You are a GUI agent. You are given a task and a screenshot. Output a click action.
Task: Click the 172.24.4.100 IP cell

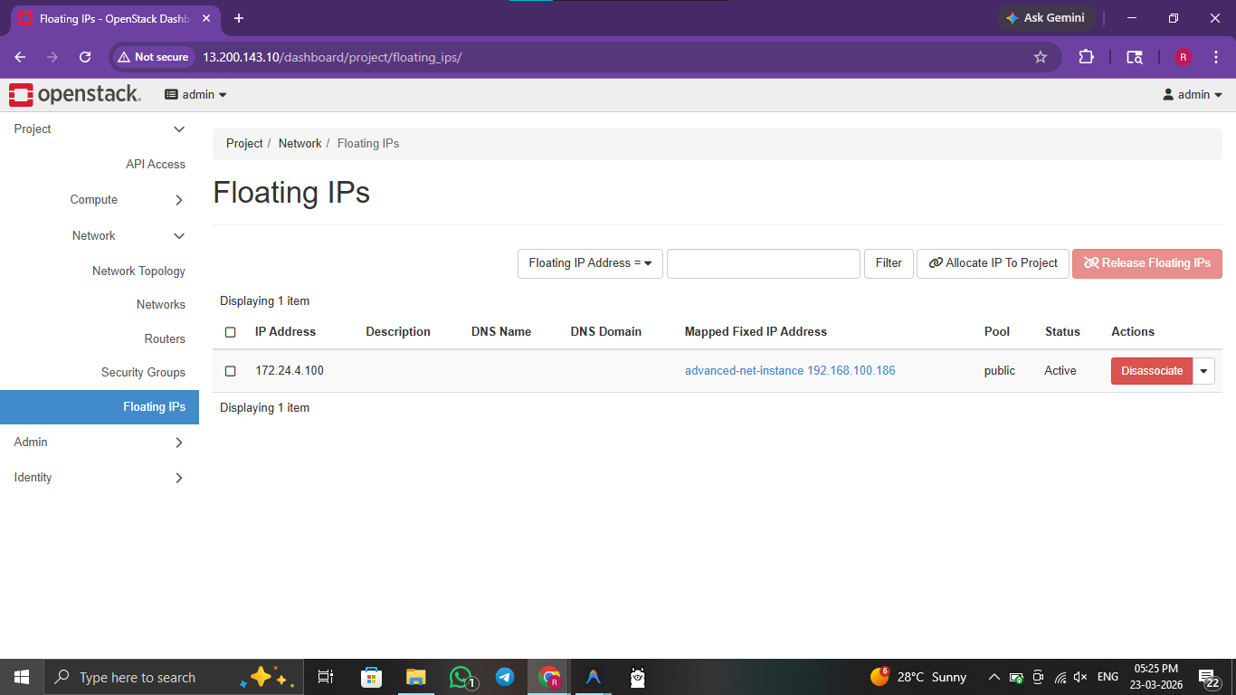tap(290, 370)
